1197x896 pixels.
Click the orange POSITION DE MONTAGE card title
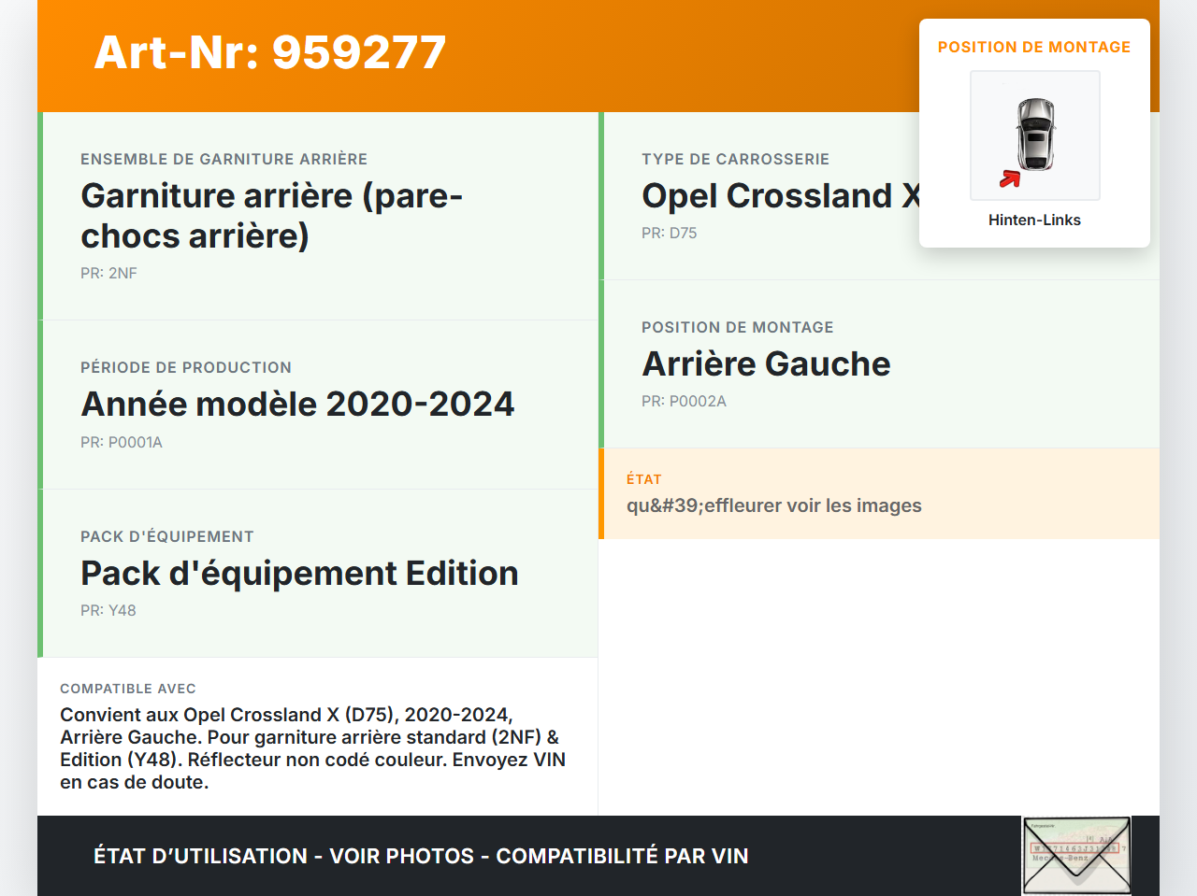pos(1033,47)
